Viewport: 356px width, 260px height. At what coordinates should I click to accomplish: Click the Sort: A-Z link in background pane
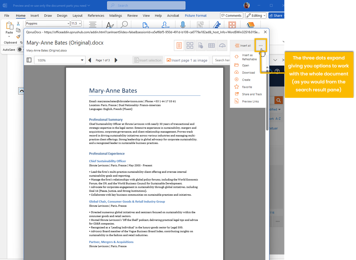tap(275, 118)
